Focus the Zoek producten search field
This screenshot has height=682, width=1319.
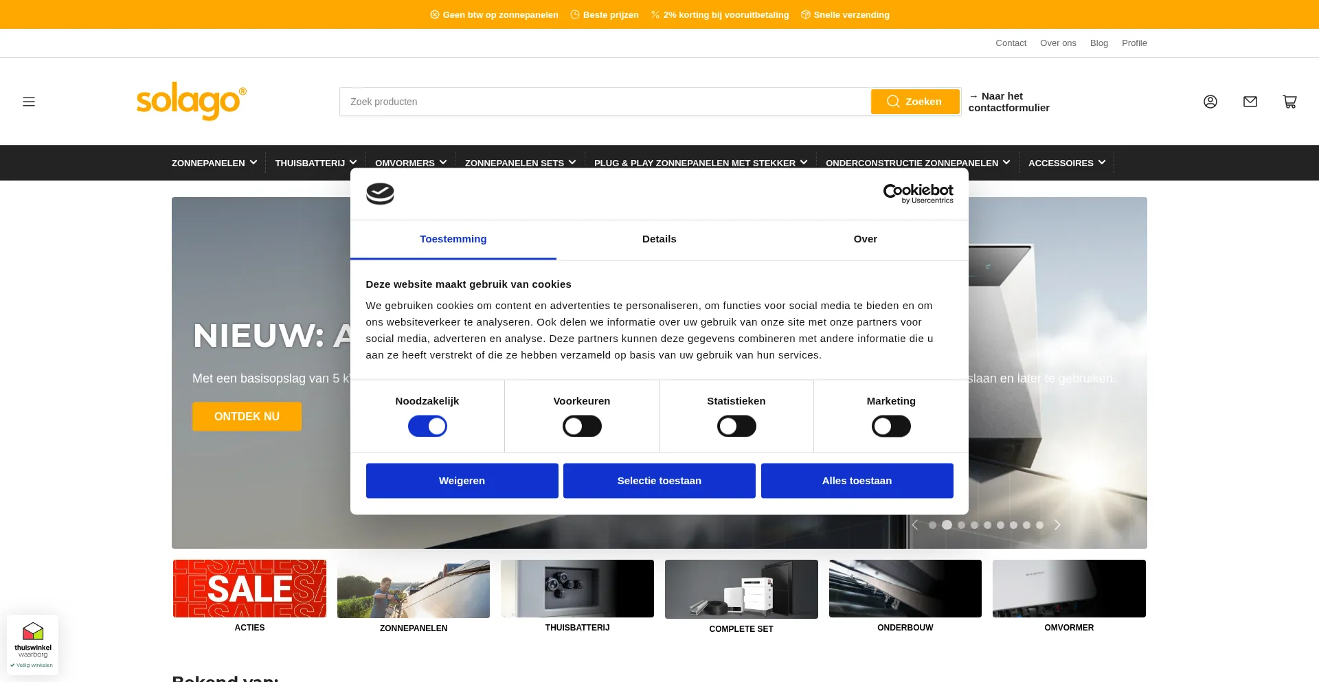[605, 102]
